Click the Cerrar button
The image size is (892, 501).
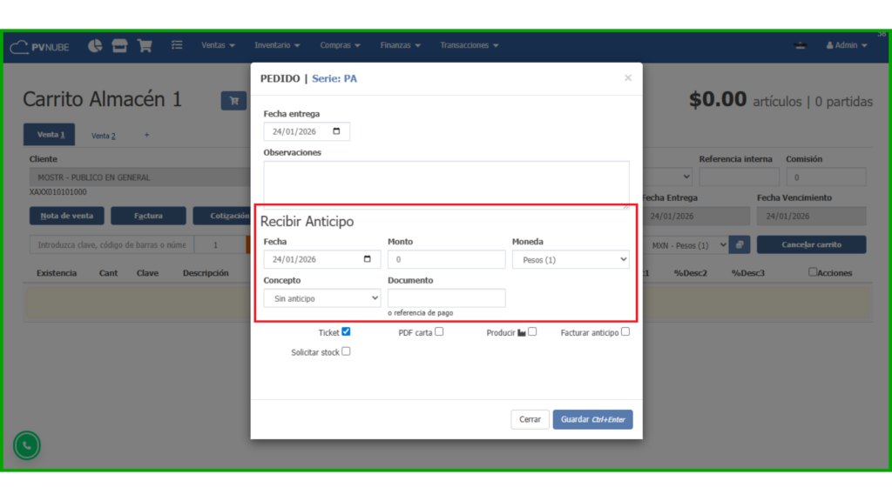click(x=530, y=419)
